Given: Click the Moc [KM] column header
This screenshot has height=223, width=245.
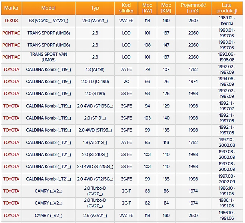Looking at the screenshot, I should click(x=166, y=8).
